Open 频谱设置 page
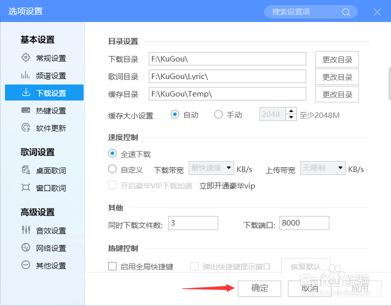 (45, 75)
